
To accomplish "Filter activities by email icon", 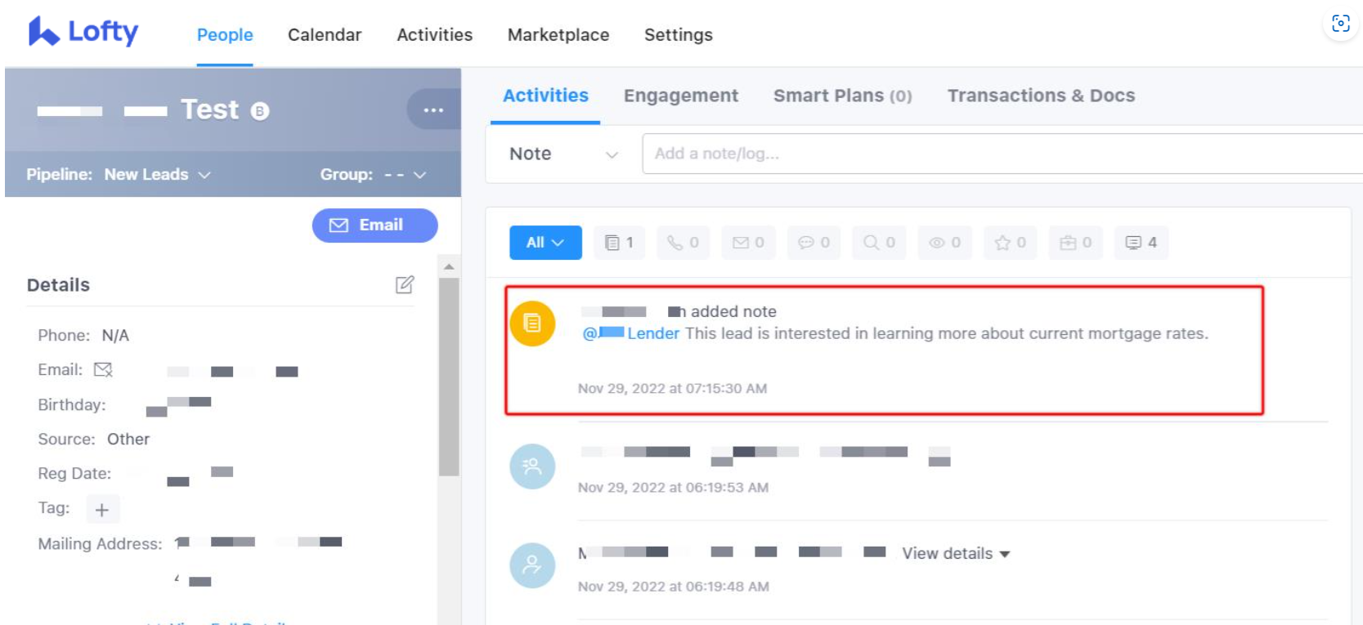I will (x=748, y=243).
